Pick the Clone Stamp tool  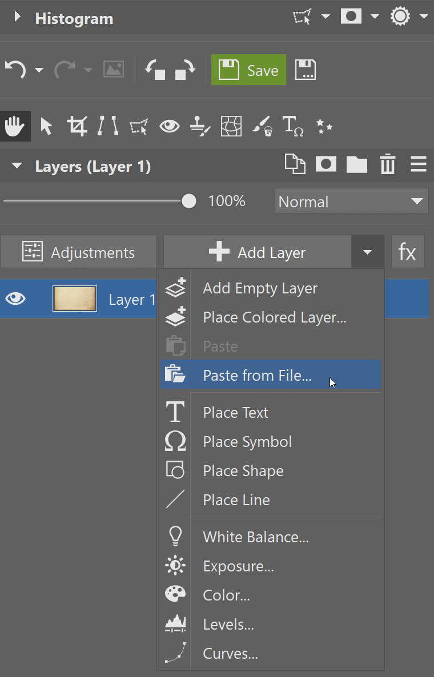click(x=200, y=126)
